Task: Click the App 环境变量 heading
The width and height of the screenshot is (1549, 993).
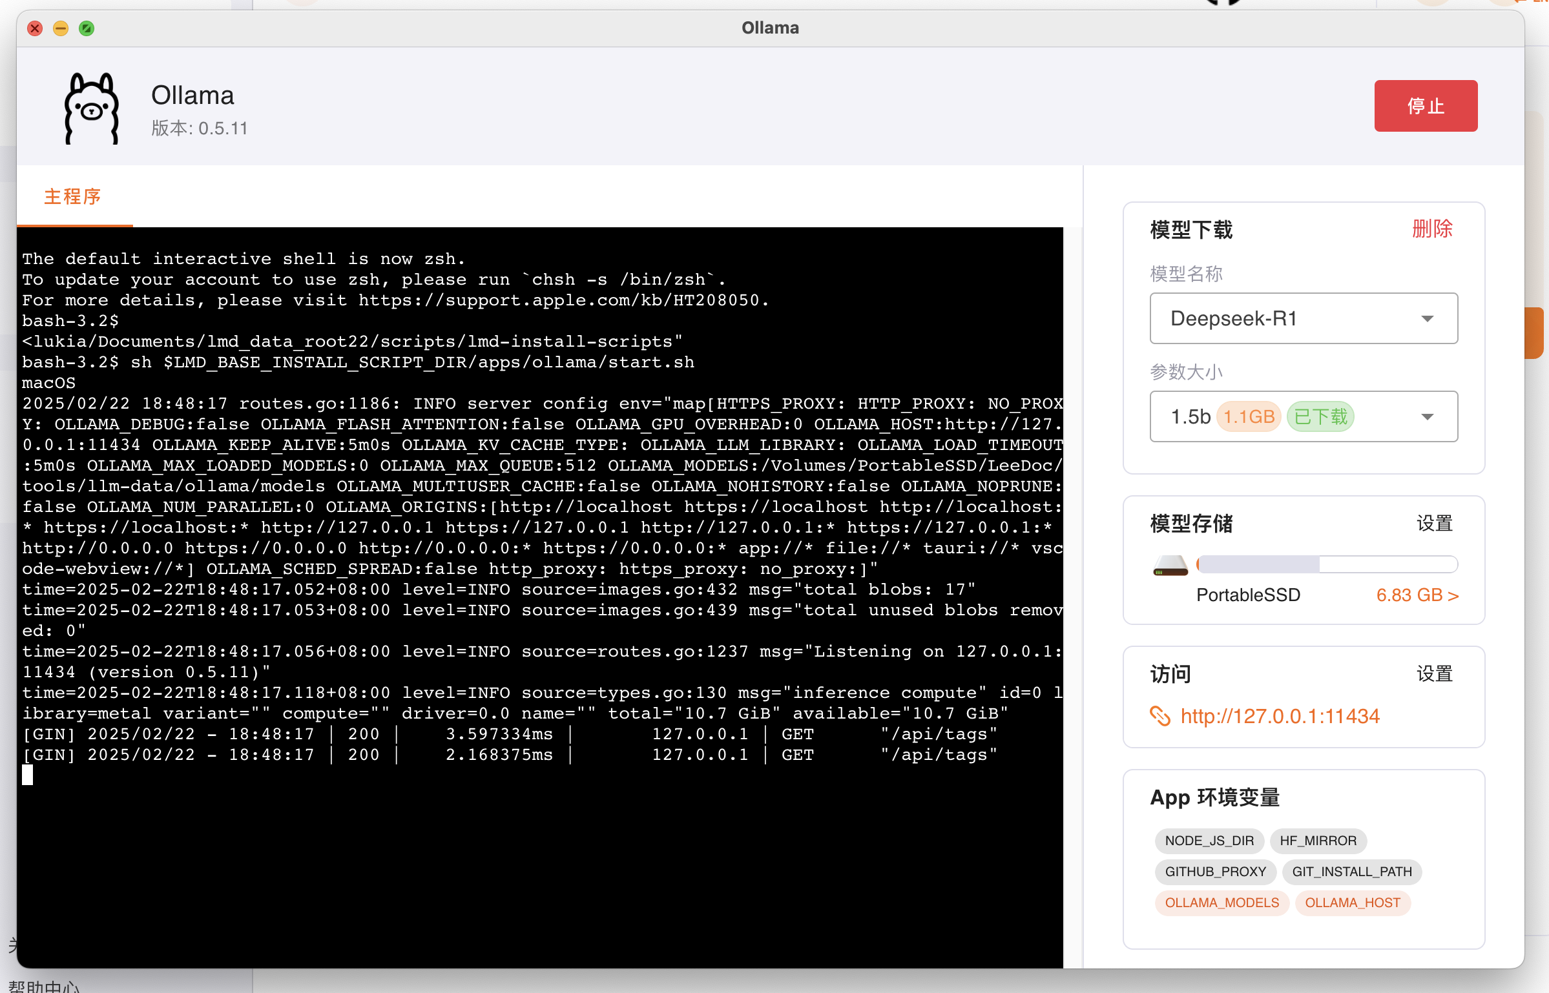Action: click(x=1214, y=798)
